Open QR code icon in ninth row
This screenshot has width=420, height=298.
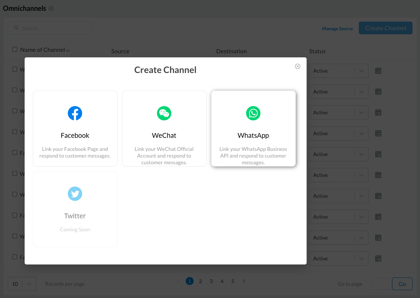(378, 238)
